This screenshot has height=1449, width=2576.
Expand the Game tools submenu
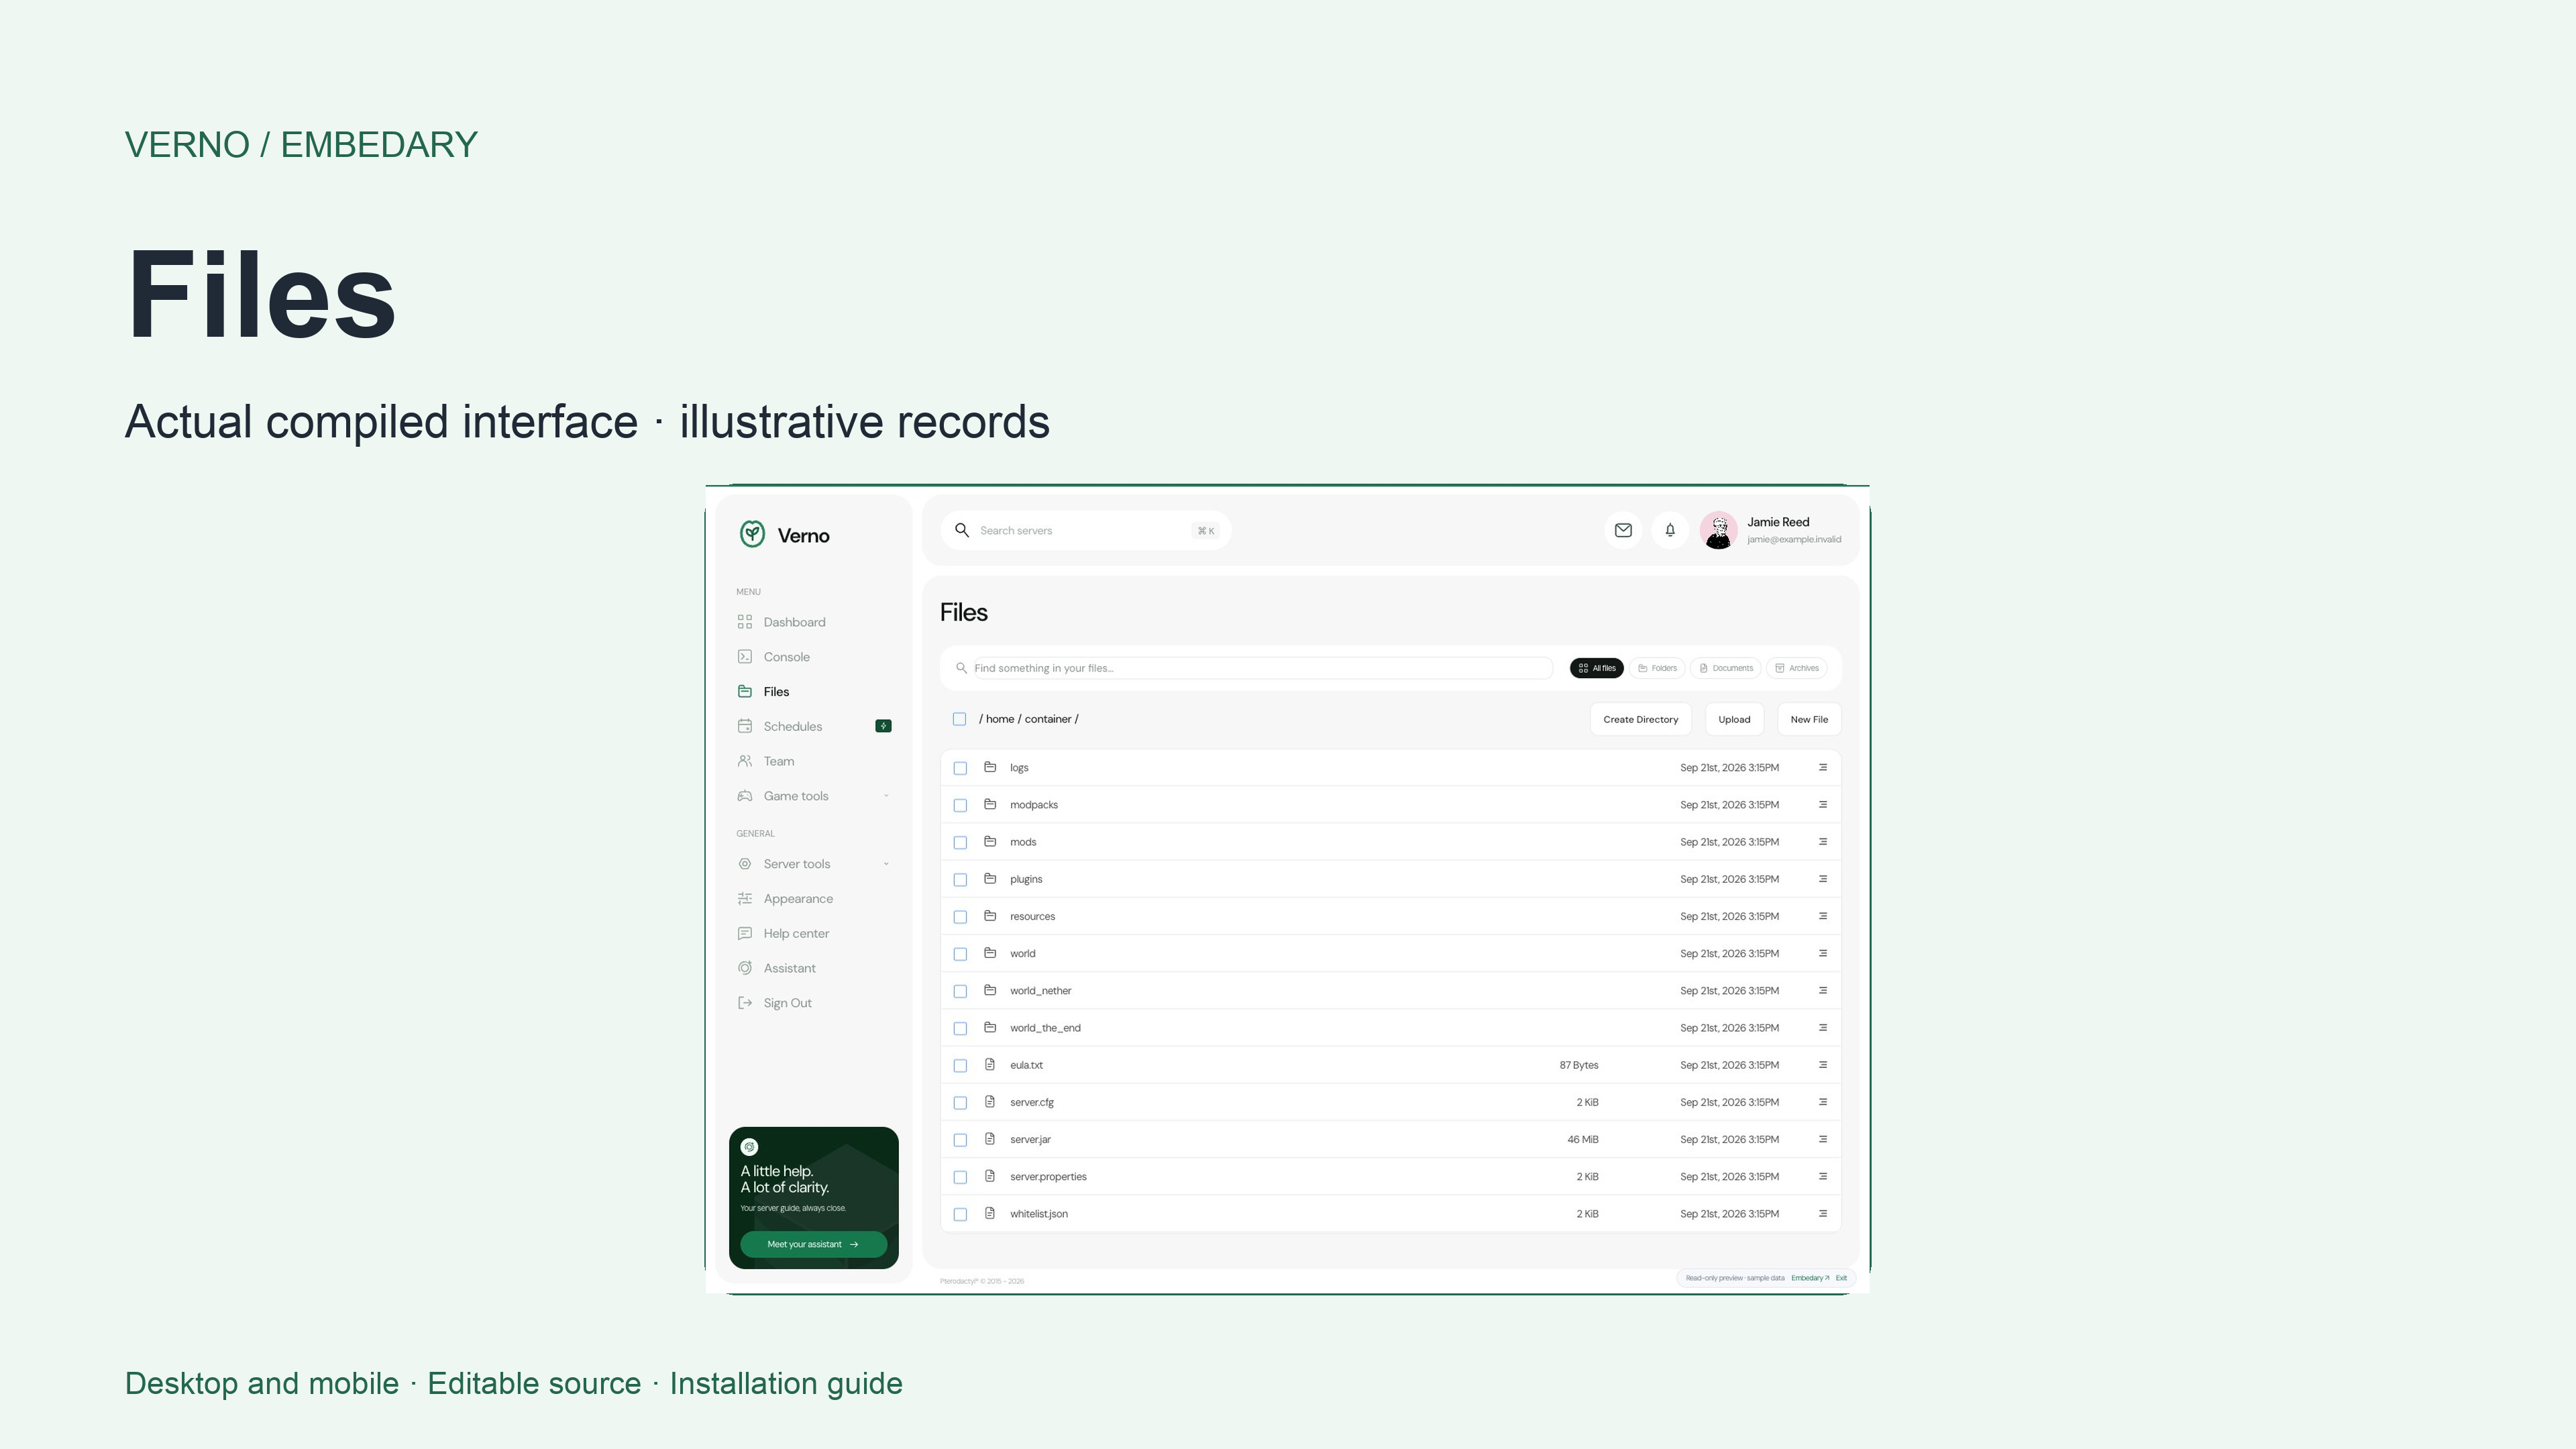click(886, 796)
